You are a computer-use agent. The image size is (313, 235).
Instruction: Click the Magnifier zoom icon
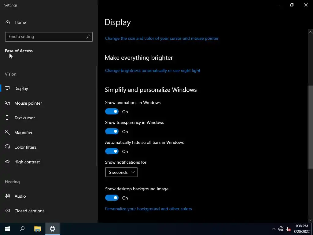click(x=7, y=132)
